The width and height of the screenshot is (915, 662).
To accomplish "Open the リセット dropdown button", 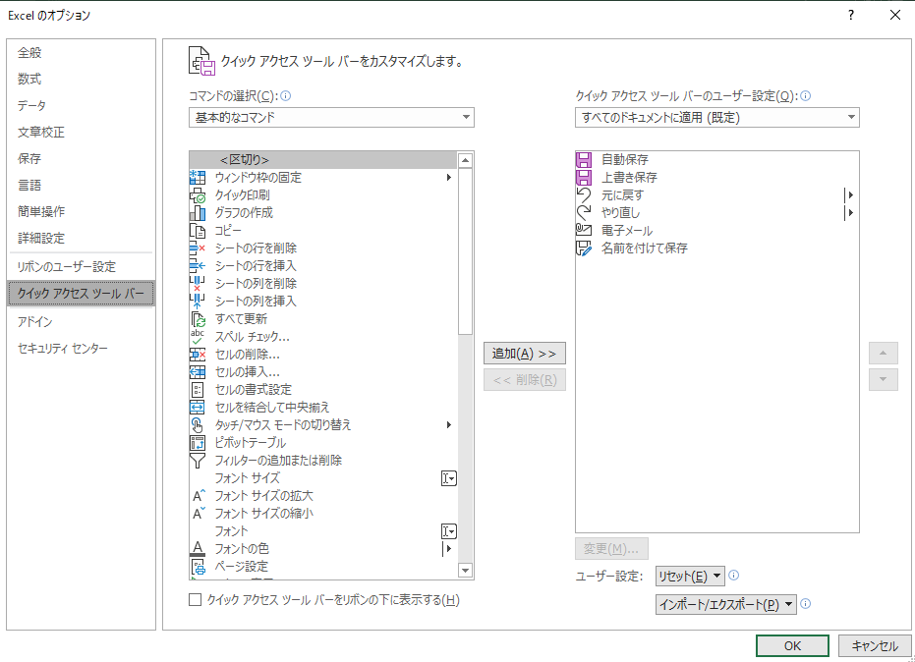I will point(690,577).
